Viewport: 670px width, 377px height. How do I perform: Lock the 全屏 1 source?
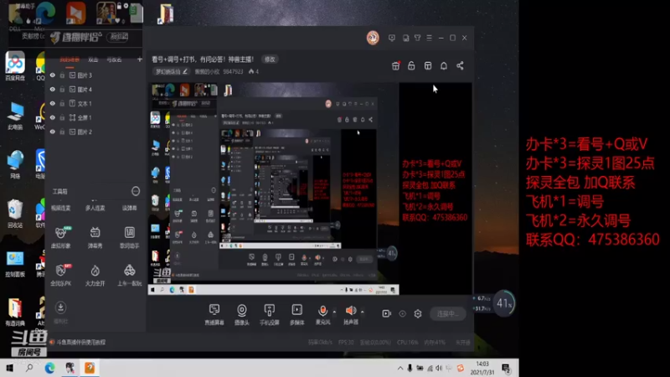click(62, 117)
